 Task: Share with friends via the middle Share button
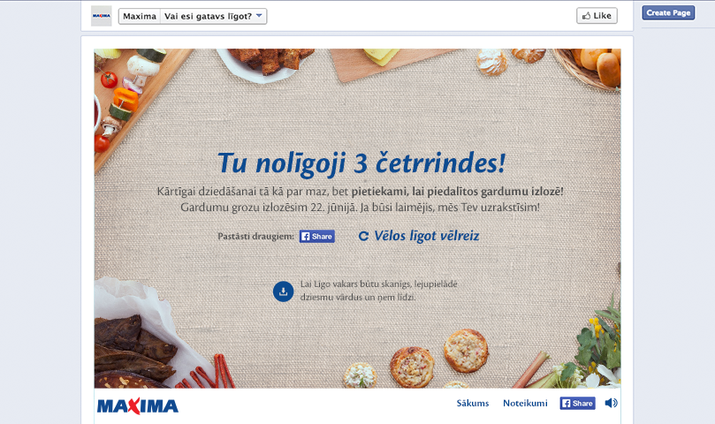[x=317, y=236]
